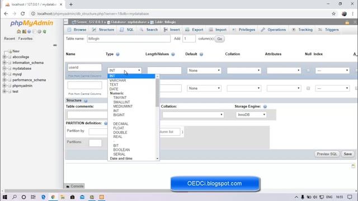Open Default dropdown in second row
358x201 pixels.
tap(204, 88)
